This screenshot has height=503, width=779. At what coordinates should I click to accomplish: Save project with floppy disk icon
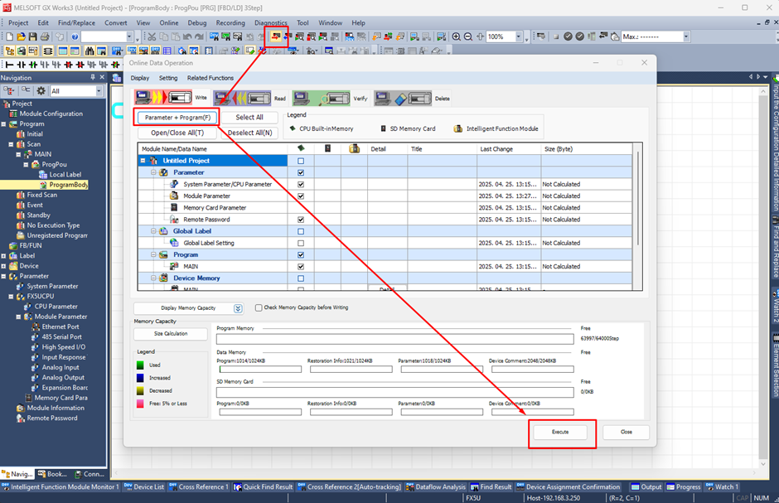coord(33,36)
